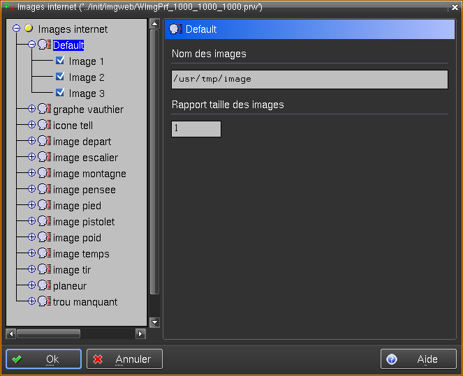Toggle the Image 2 checkbox
The width and height of the screenshot is (463, 376).
pyautogui.click(x=60, y=77)
